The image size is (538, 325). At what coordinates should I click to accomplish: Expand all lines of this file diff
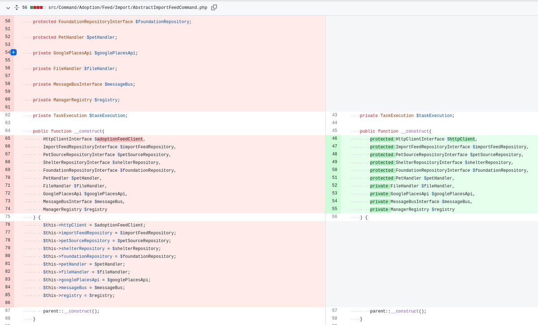[x=17, y=8]
